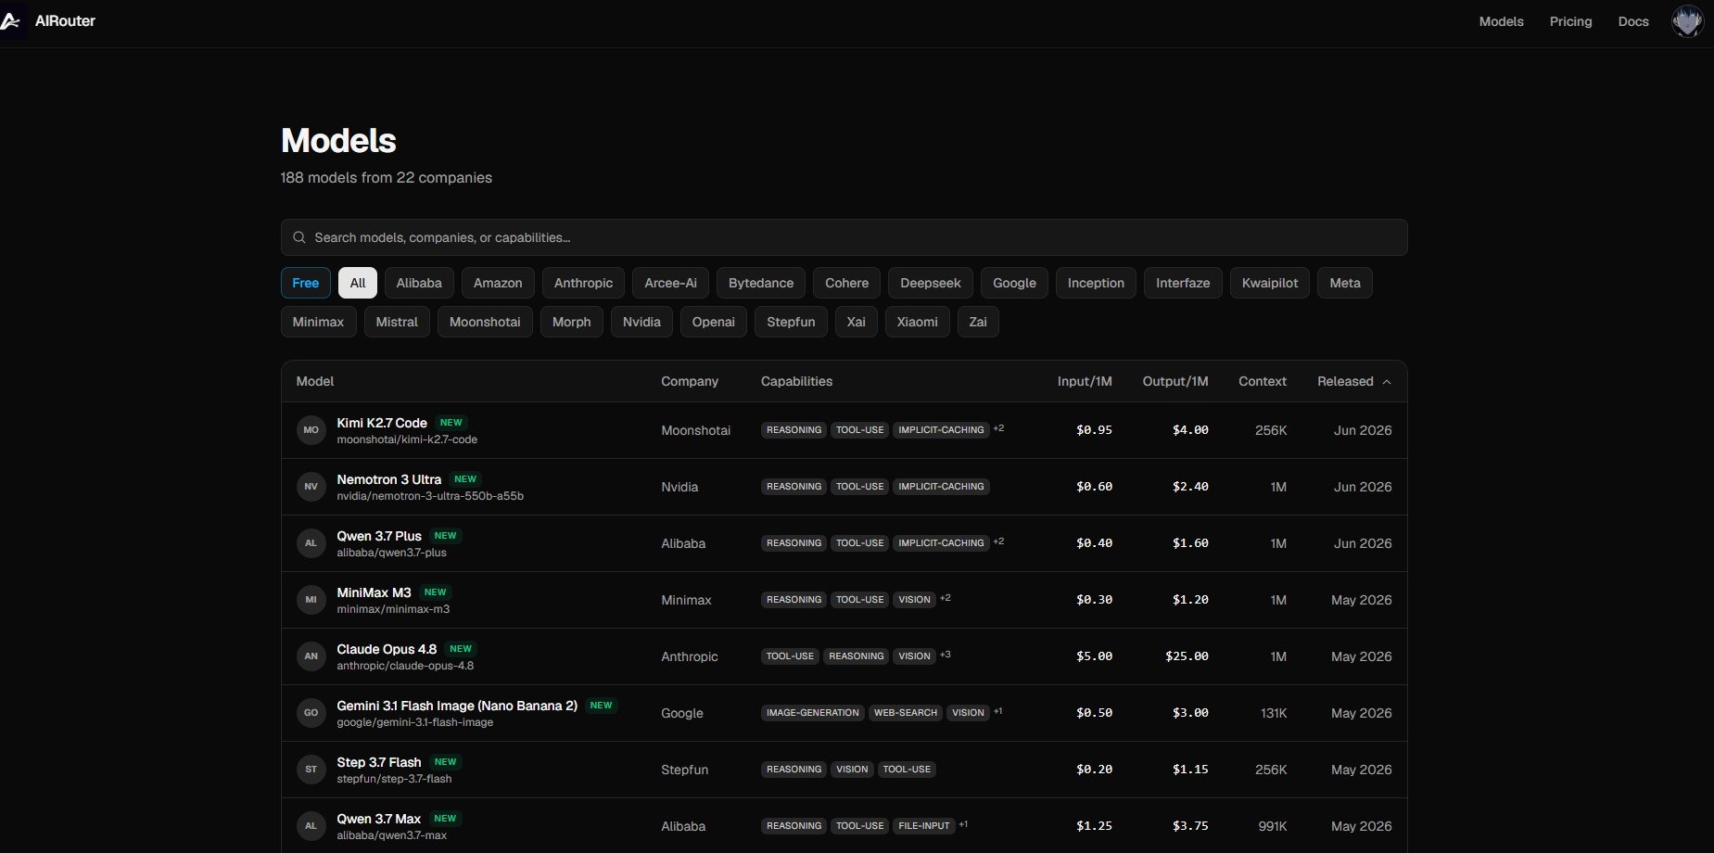Filter models by Anthropic
This screenshot has width=1714, height=853.
(583, 283)
